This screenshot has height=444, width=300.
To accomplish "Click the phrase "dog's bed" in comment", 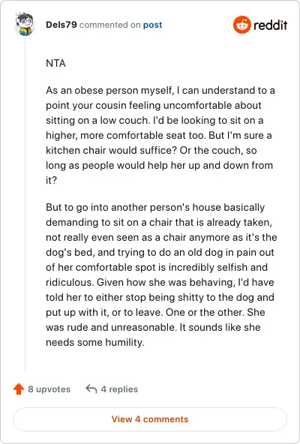I will [x=70, y=252].
